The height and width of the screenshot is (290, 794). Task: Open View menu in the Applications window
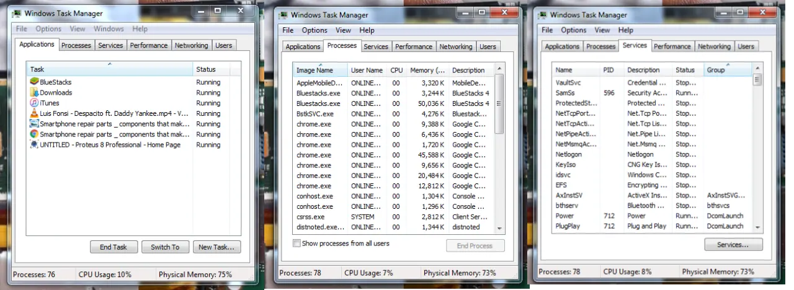point(78,29)
